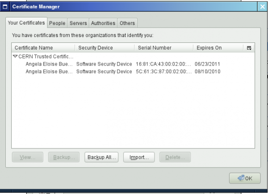Confirm with the OK button
268x194 pixels.
[x=244, y=178]
